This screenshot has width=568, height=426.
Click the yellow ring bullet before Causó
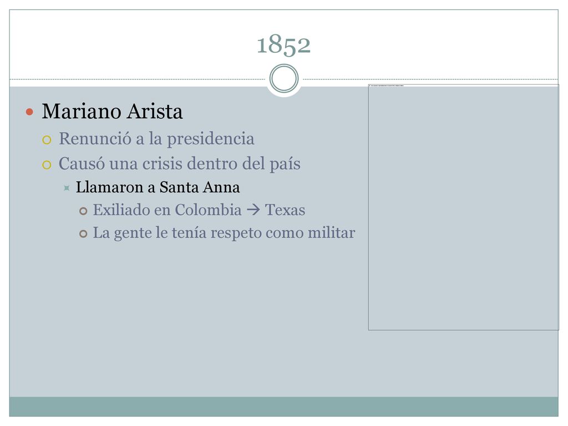click(x=47, y=165)
